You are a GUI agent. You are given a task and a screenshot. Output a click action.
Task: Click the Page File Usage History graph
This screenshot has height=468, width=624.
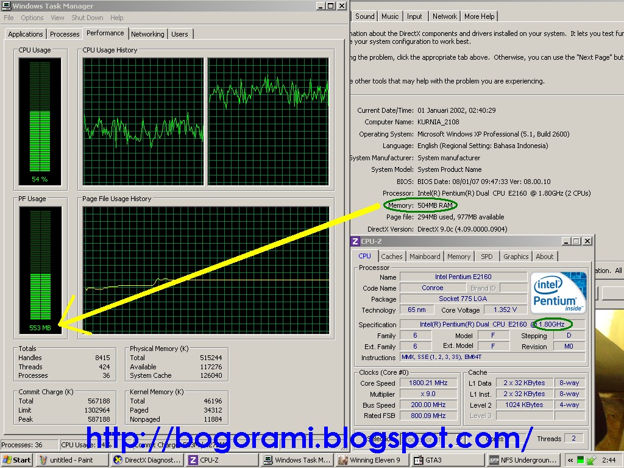click(x=206, y=270)
